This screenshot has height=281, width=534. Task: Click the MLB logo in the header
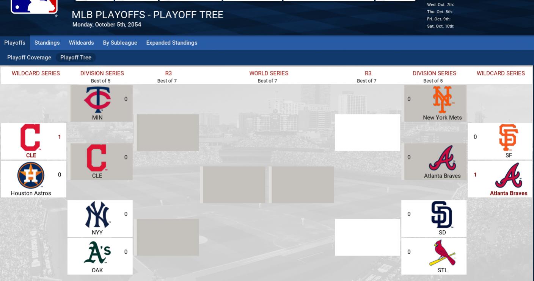coord(34,6)
